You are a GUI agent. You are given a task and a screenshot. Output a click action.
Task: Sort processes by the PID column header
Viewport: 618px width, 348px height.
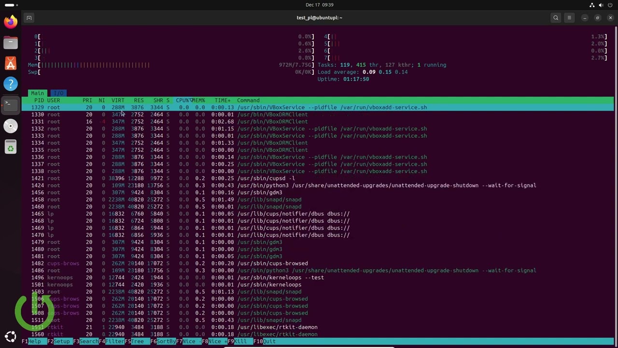(x=39, y=100)
